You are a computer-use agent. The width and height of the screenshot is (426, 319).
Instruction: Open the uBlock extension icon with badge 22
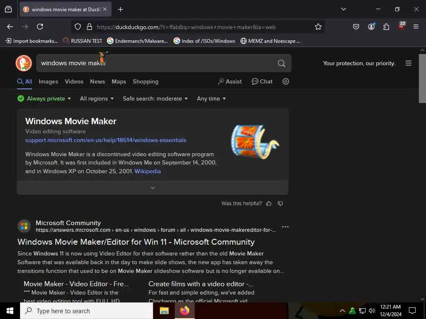pyautogui.click(x=401, y=26)
